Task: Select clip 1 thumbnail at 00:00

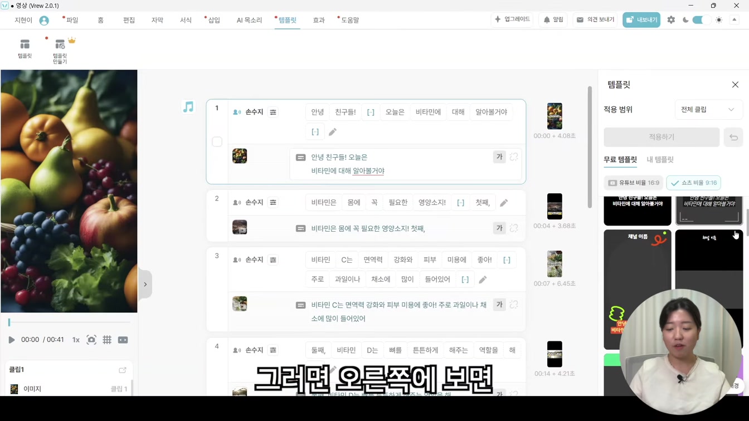Action: pyautogui.click(x=555, y=116)
